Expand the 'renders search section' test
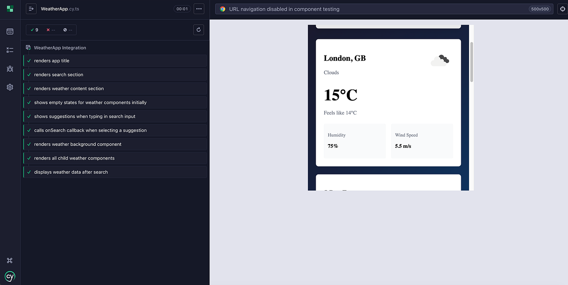 click(x=115, y=74)
